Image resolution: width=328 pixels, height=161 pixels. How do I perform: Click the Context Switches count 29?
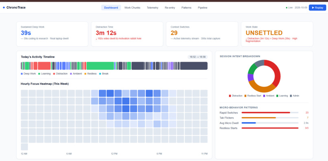point(174,33)
